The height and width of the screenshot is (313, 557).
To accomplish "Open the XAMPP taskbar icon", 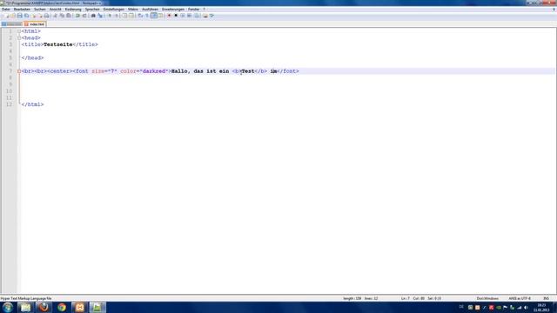I will [79, 307].
